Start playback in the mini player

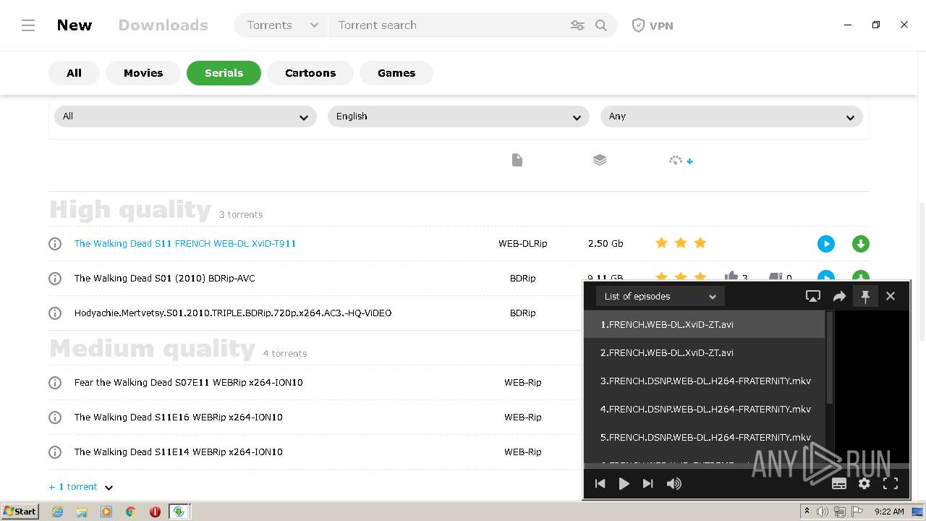(x=624, y=483)
